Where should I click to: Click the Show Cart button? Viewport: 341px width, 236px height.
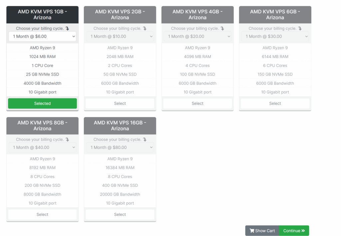pos(262,231)
